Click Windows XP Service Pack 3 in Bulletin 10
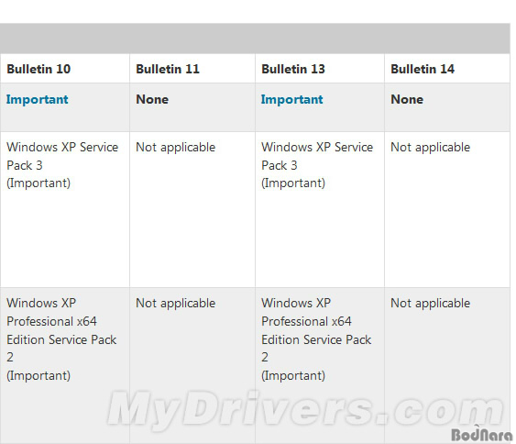Viewport: 516px width, 444px height. [62, 156]
